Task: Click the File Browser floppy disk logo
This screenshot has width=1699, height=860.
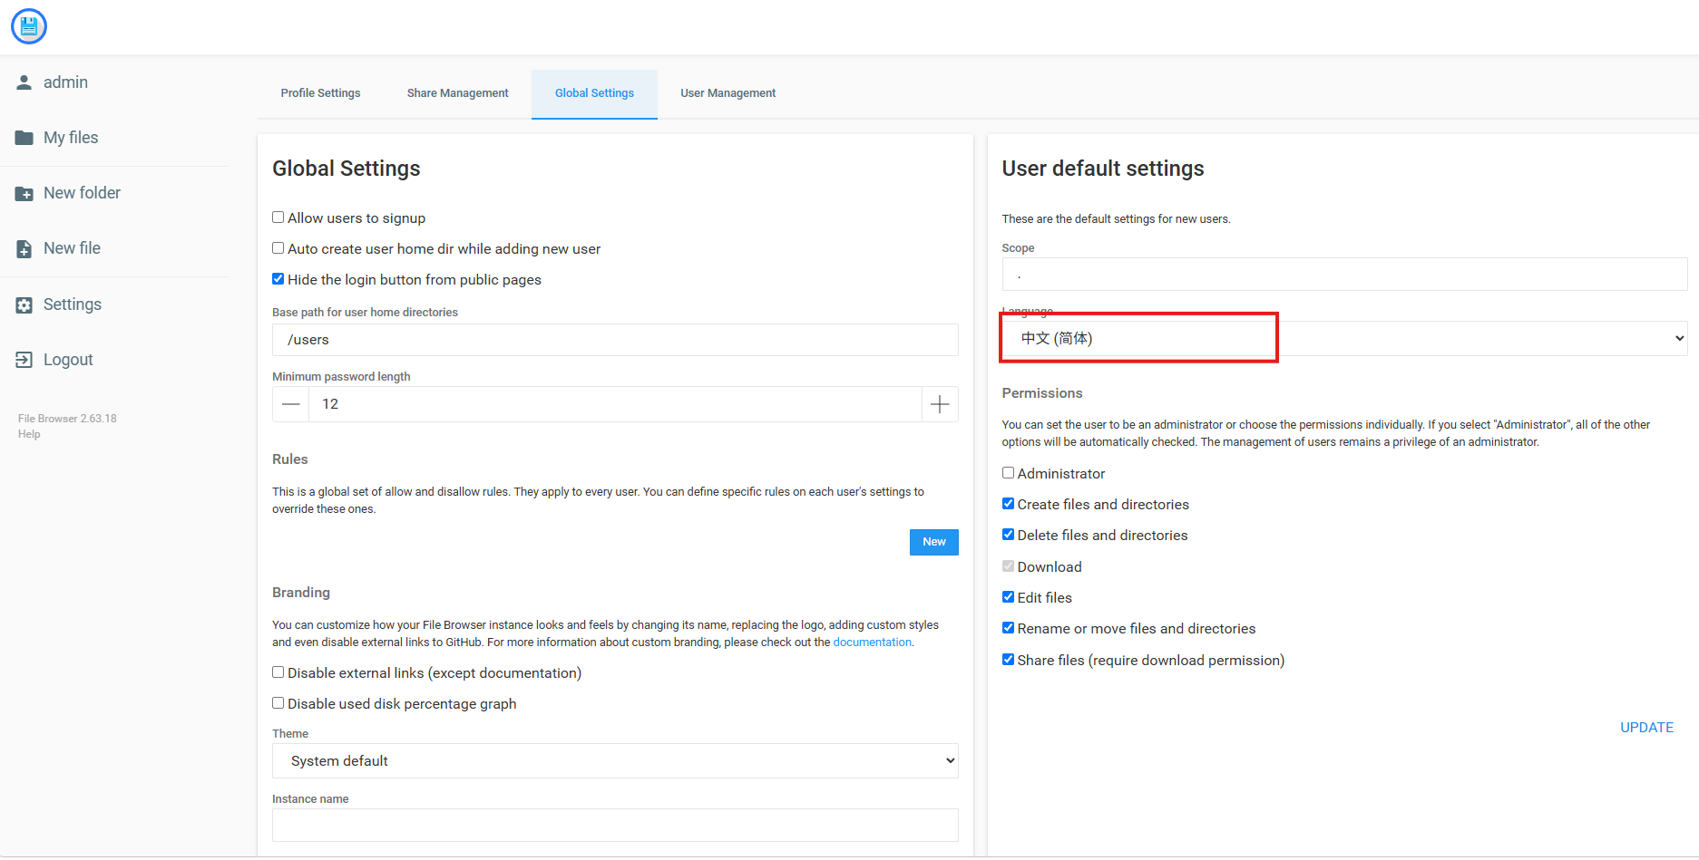Action: click(29, 26)
